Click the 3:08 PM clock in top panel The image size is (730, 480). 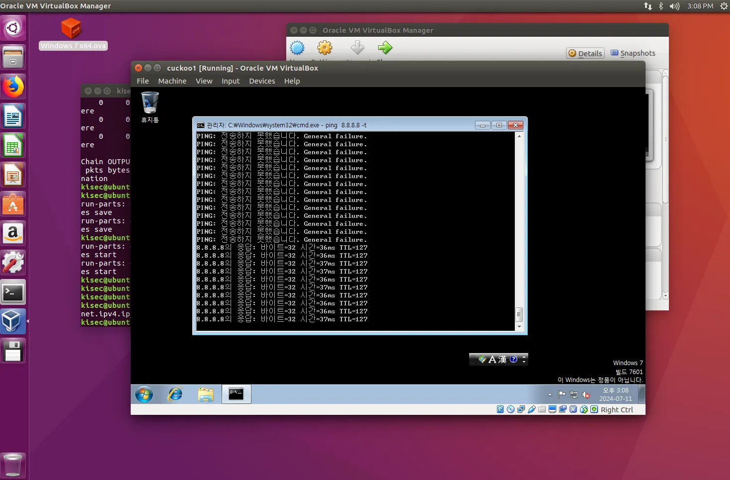[700, 6]
